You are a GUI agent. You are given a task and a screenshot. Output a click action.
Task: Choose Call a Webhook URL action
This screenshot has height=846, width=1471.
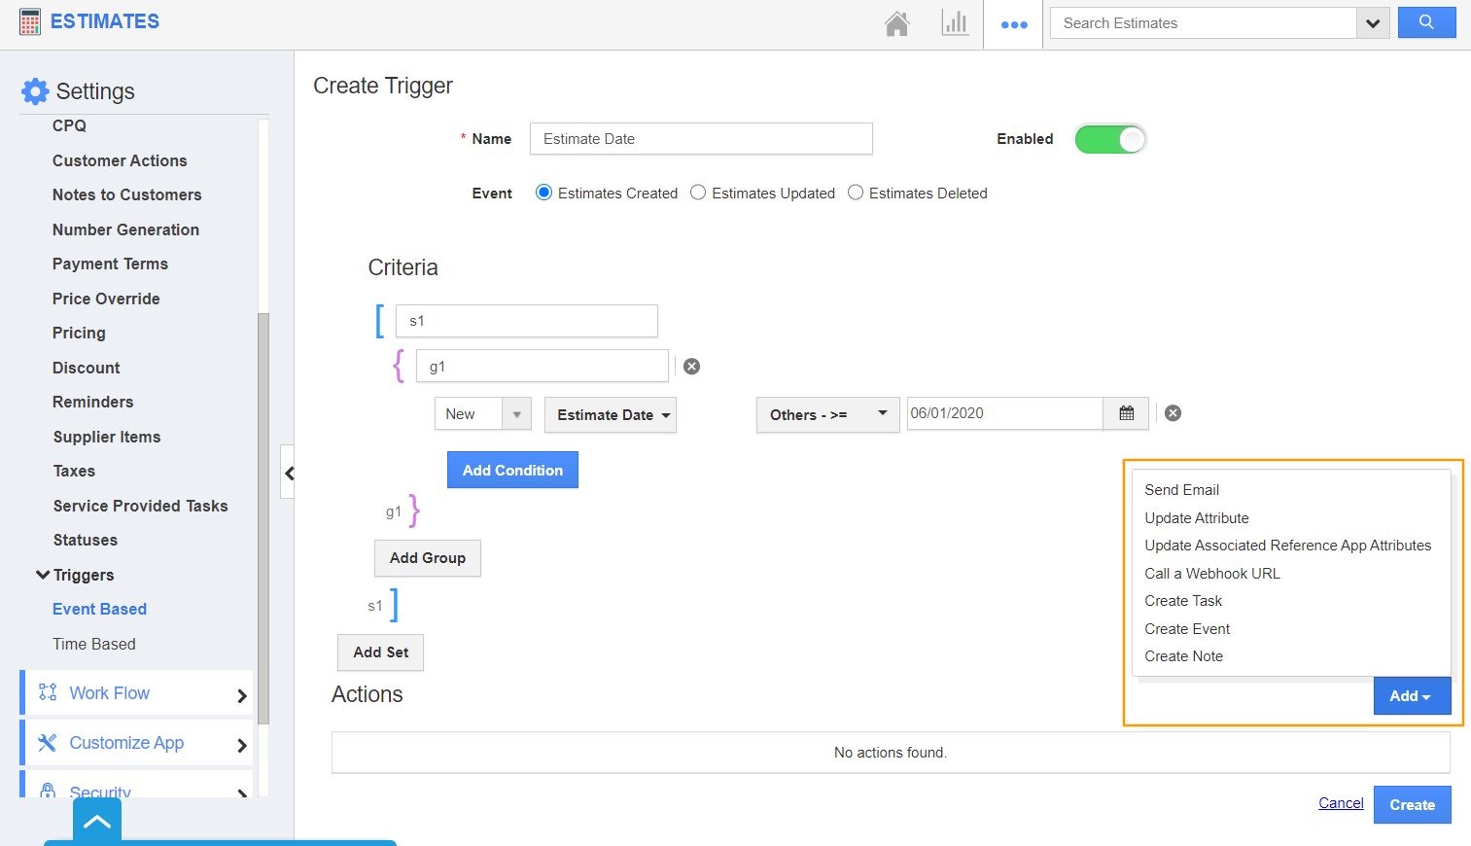1212,574
